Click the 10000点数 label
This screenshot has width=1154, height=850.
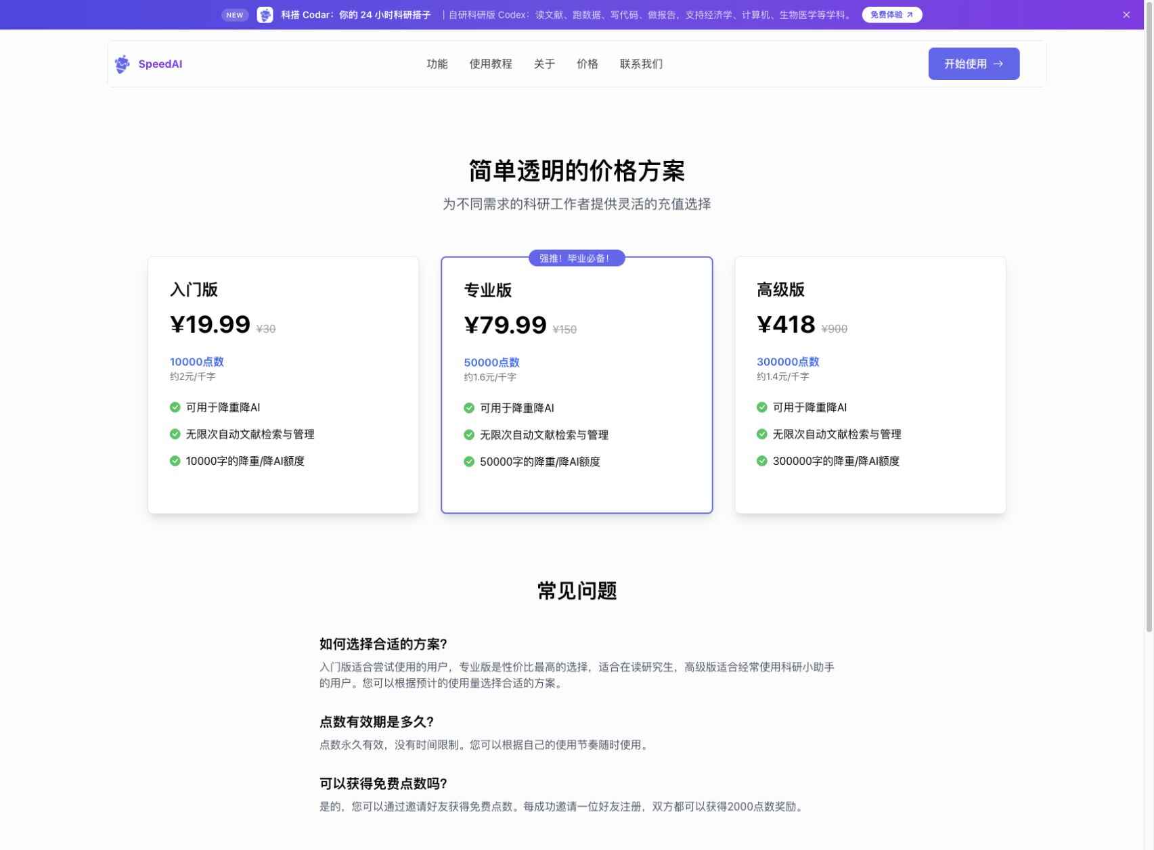coord(197,362)
